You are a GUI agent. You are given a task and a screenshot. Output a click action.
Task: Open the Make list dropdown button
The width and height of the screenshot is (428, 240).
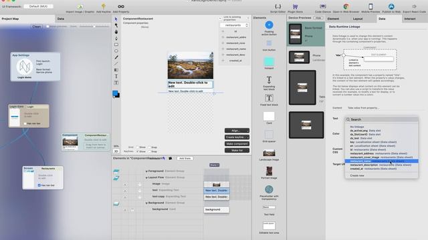pos(237,151)
